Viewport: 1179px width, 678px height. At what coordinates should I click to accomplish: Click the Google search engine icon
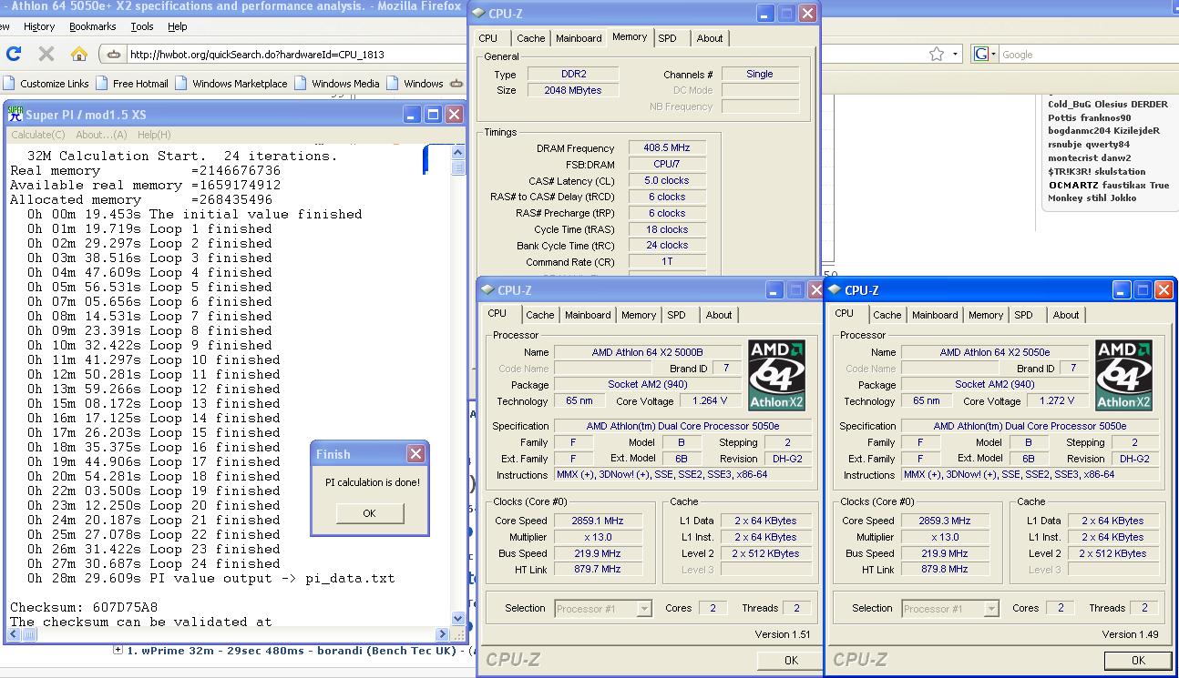(x=982, y=54)
